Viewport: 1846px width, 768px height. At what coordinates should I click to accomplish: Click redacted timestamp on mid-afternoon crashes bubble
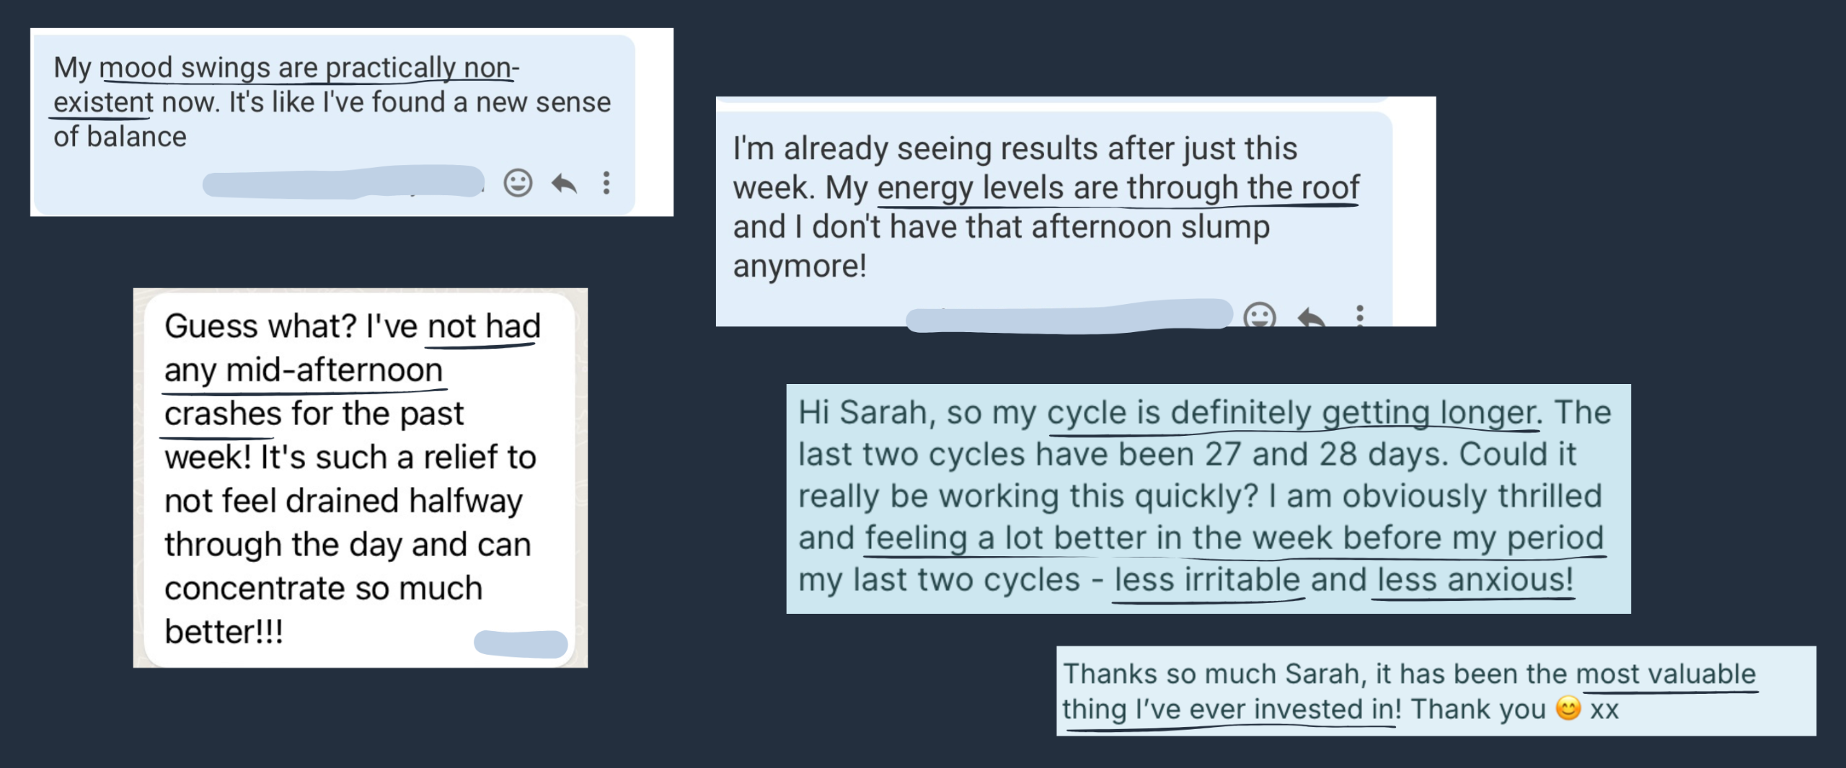tap(521, 643)
